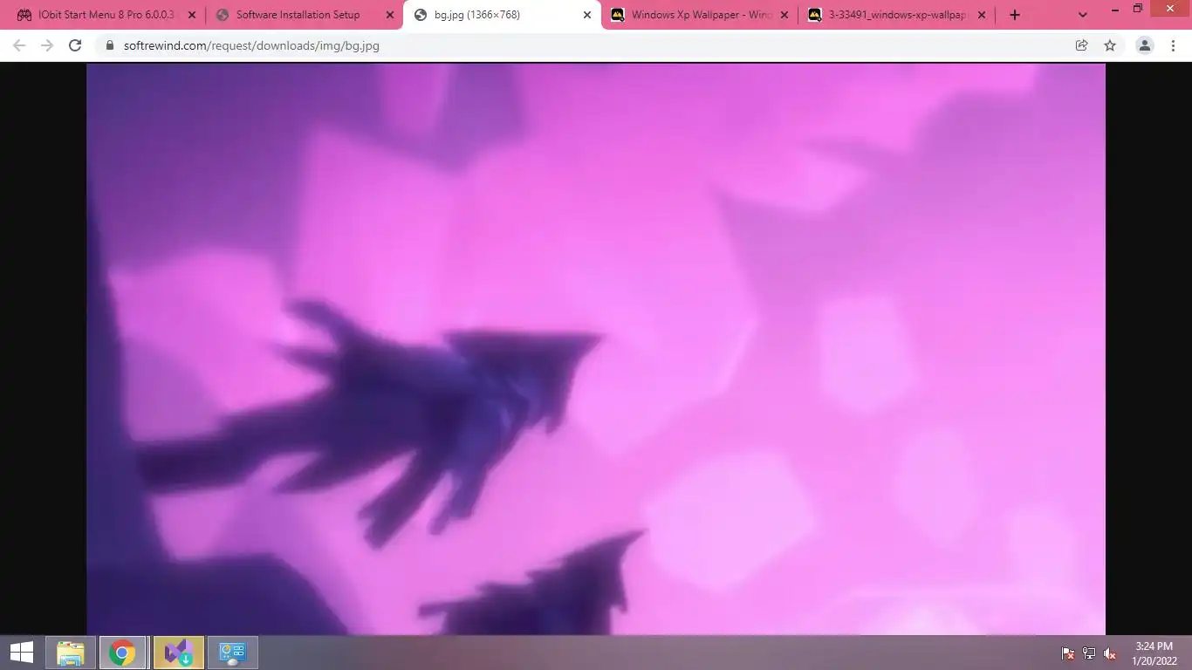
Task: Select the bg.jpg (1366×768) tab
Action: point(503,15)
